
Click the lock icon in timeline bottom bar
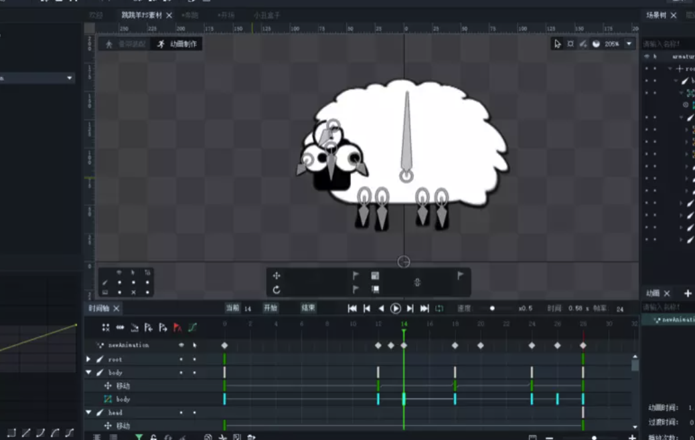153,437
